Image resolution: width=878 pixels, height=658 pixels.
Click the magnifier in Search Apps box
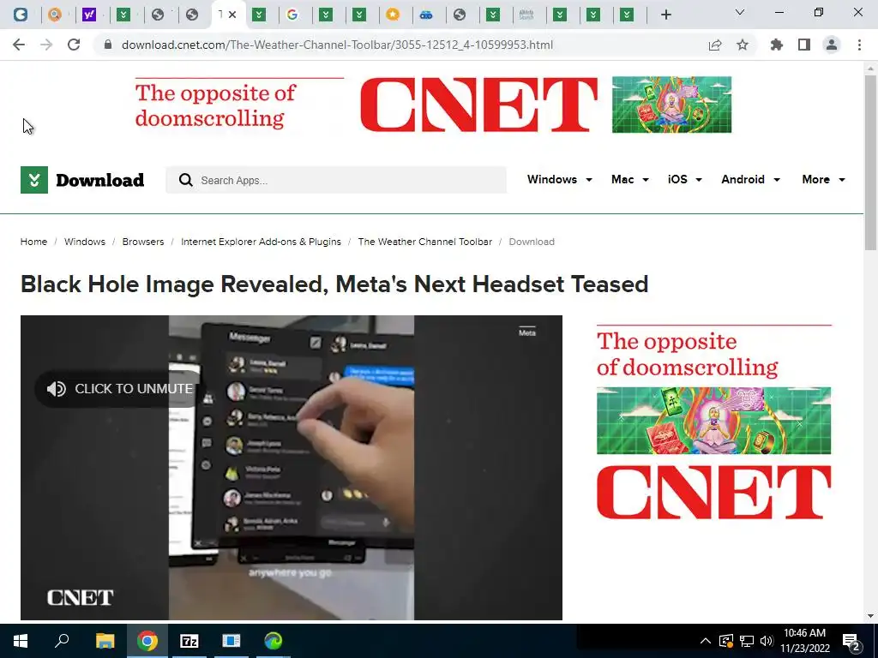coord(186,180)
